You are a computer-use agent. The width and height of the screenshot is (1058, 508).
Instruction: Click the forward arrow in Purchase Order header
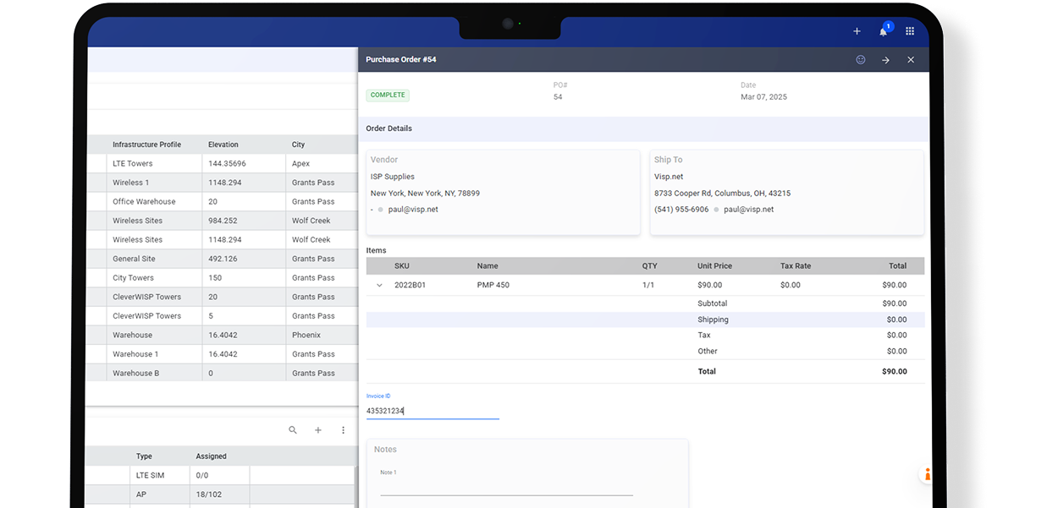pos(885,60)
